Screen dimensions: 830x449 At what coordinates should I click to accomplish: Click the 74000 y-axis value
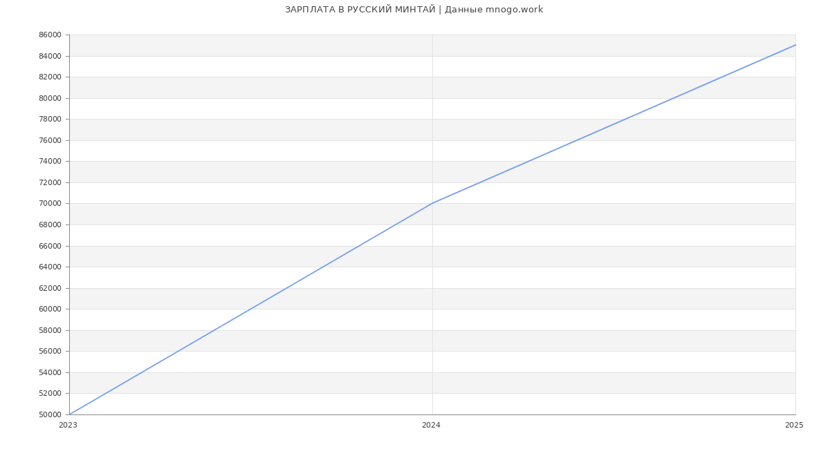pos(50,161)
